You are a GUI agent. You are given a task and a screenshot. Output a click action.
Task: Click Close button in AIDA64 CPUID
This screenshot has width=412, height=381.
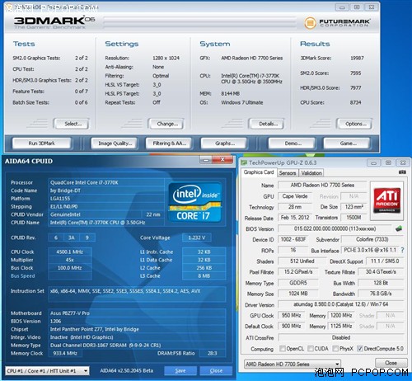[x=216, y=371]
